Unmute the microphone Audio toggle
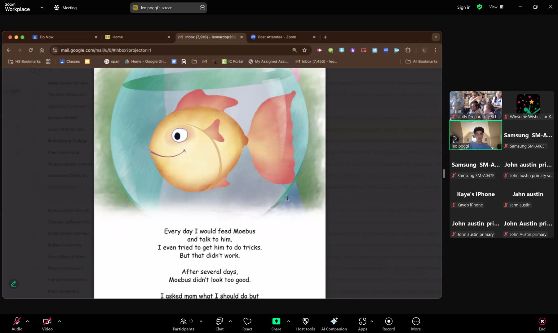558x333 pixels. tap(17, 324)
